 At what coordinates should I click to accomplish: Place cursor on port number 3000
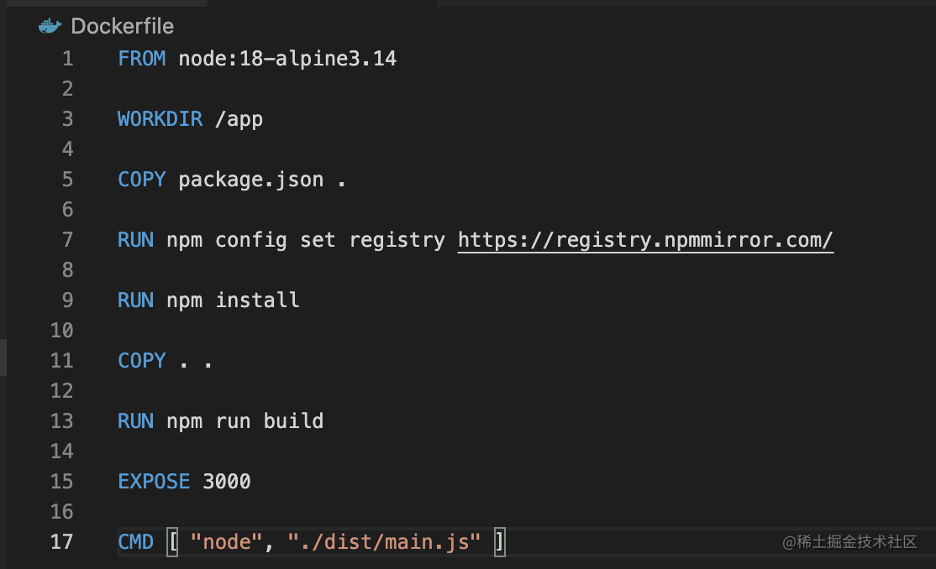pos(227,482)
